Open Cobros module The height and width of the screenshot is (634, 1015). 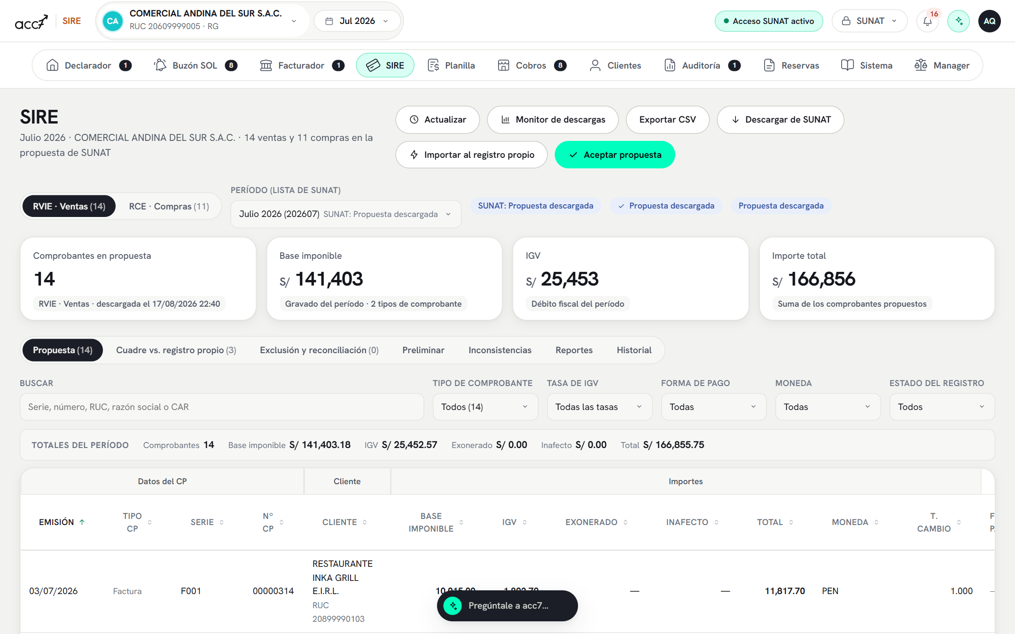[x=532, y=65]
